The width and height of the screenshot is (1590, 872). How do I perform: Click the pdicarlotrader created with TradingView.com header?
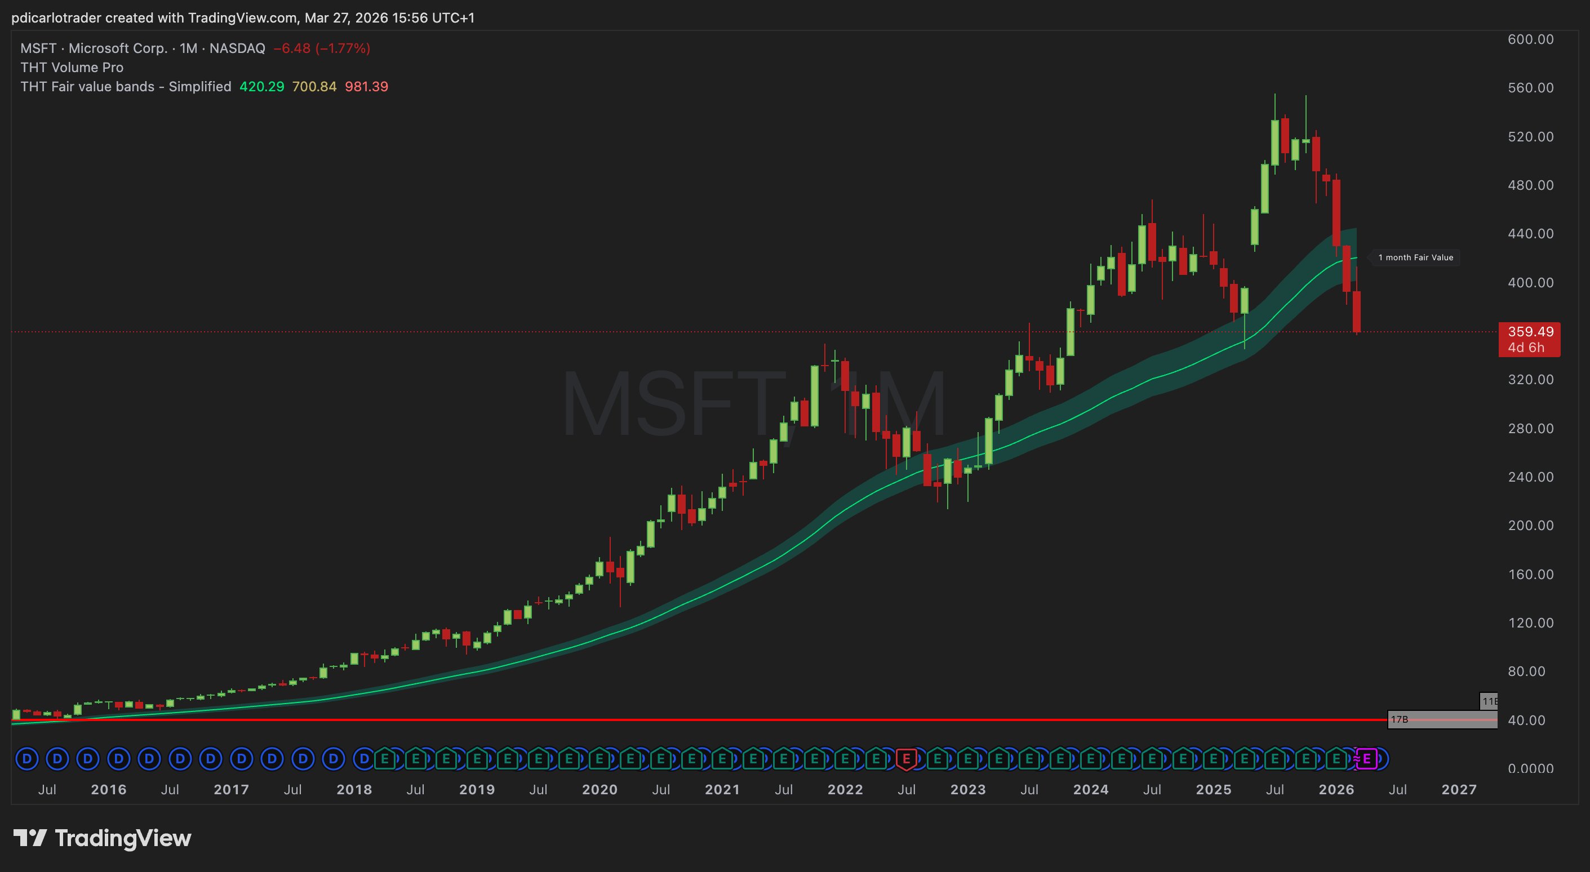[x=243, y=18]
